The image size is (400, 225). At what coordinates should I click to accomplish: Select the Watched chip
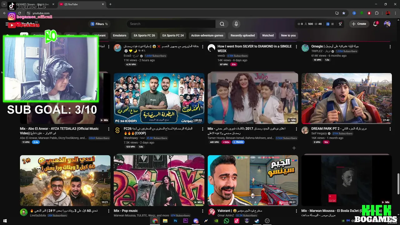click(268, 36)
